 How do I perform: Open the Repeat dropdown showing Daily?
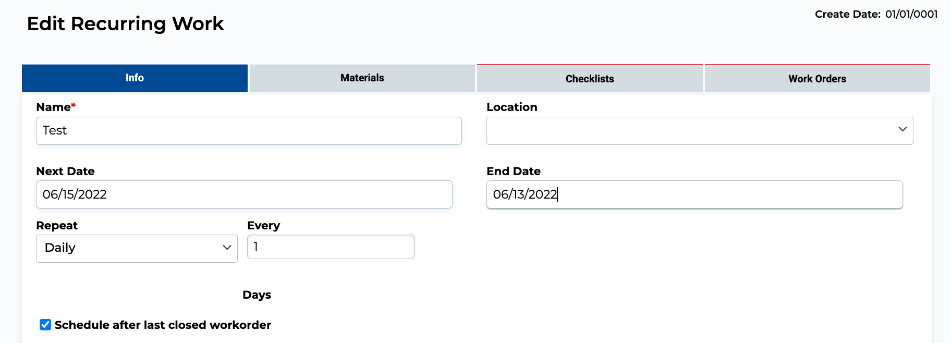pos(137,249)
